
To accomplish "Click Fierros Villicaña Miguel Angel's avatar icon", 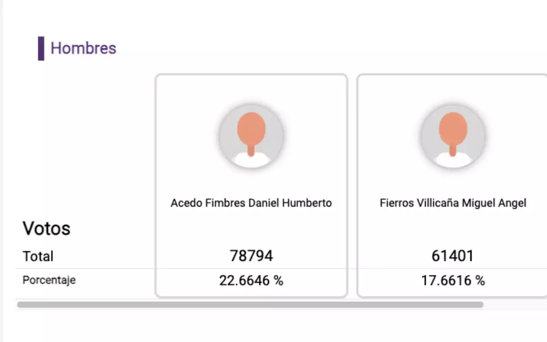I will click(x=453, y=137).
